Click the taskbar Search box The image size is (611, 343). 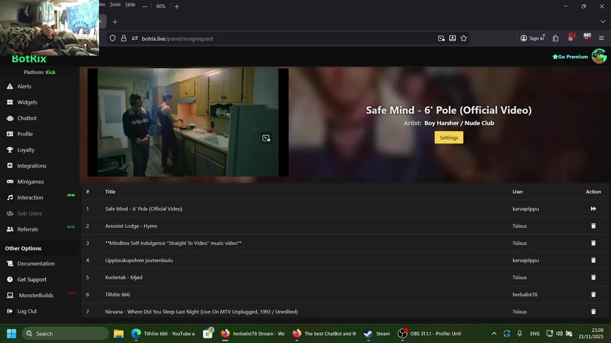coord(65,333)
